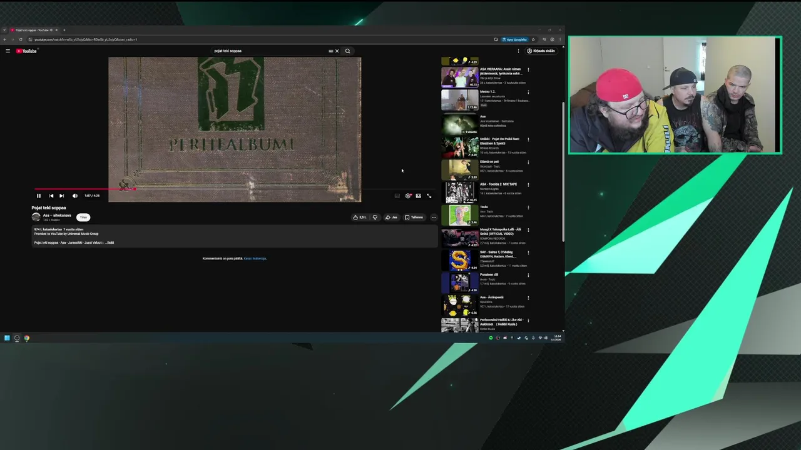Screen dimensions: 801x450
Task: Open the player settings gear
Action: [x=408, y=196]
